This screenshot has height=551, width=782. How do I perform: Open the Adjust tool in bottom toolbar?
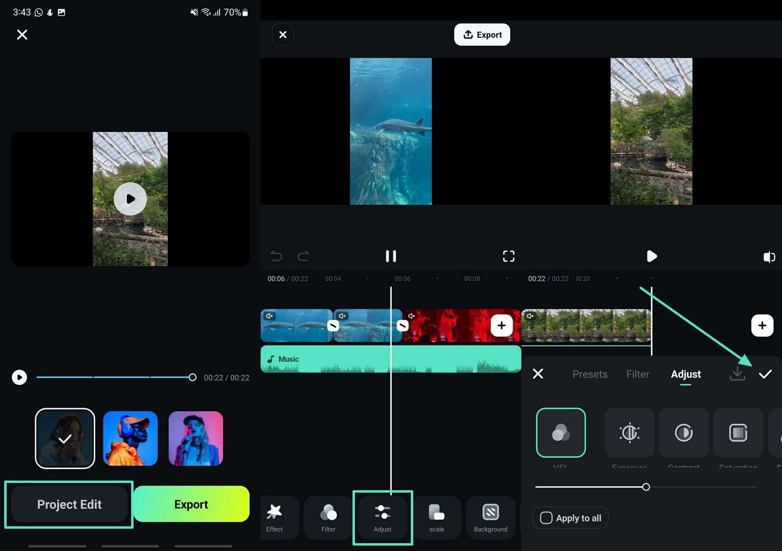click(x=383, y=518)
